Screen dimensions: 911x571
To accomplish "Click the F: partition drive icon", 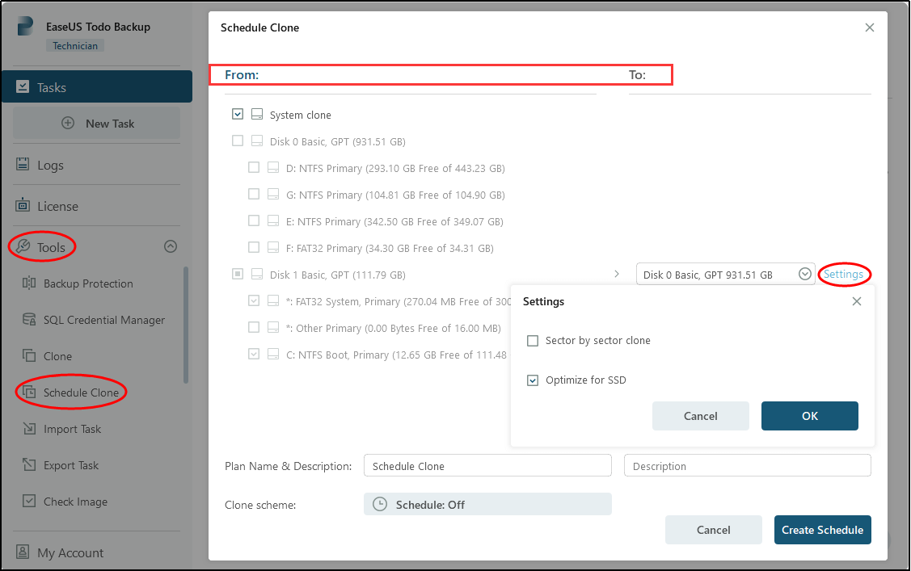I will 273,247.
